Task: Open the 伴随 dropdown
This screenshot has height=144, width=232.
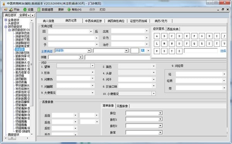Action: coord(81,57)
